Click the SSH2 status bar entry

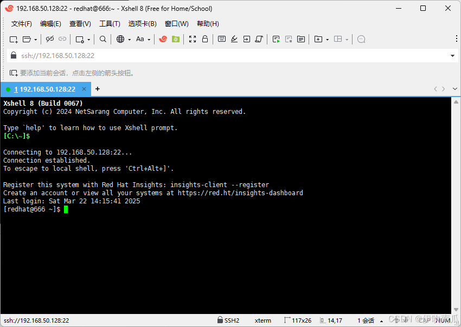point(228,320)
